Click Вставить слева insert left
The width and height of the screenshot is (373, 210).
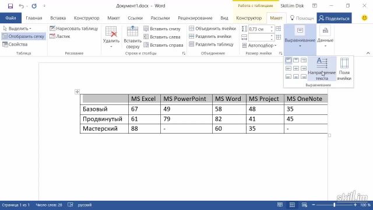click(162, 37)
